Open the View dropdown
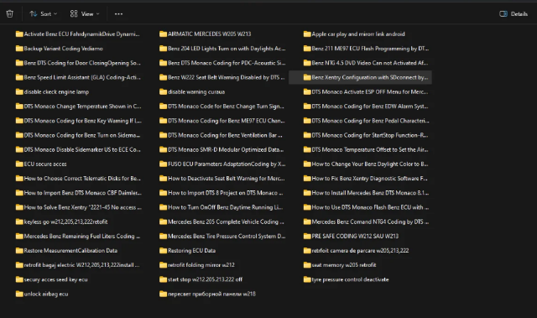This screenshot has width=537, height=318. [x=85, y=13]
